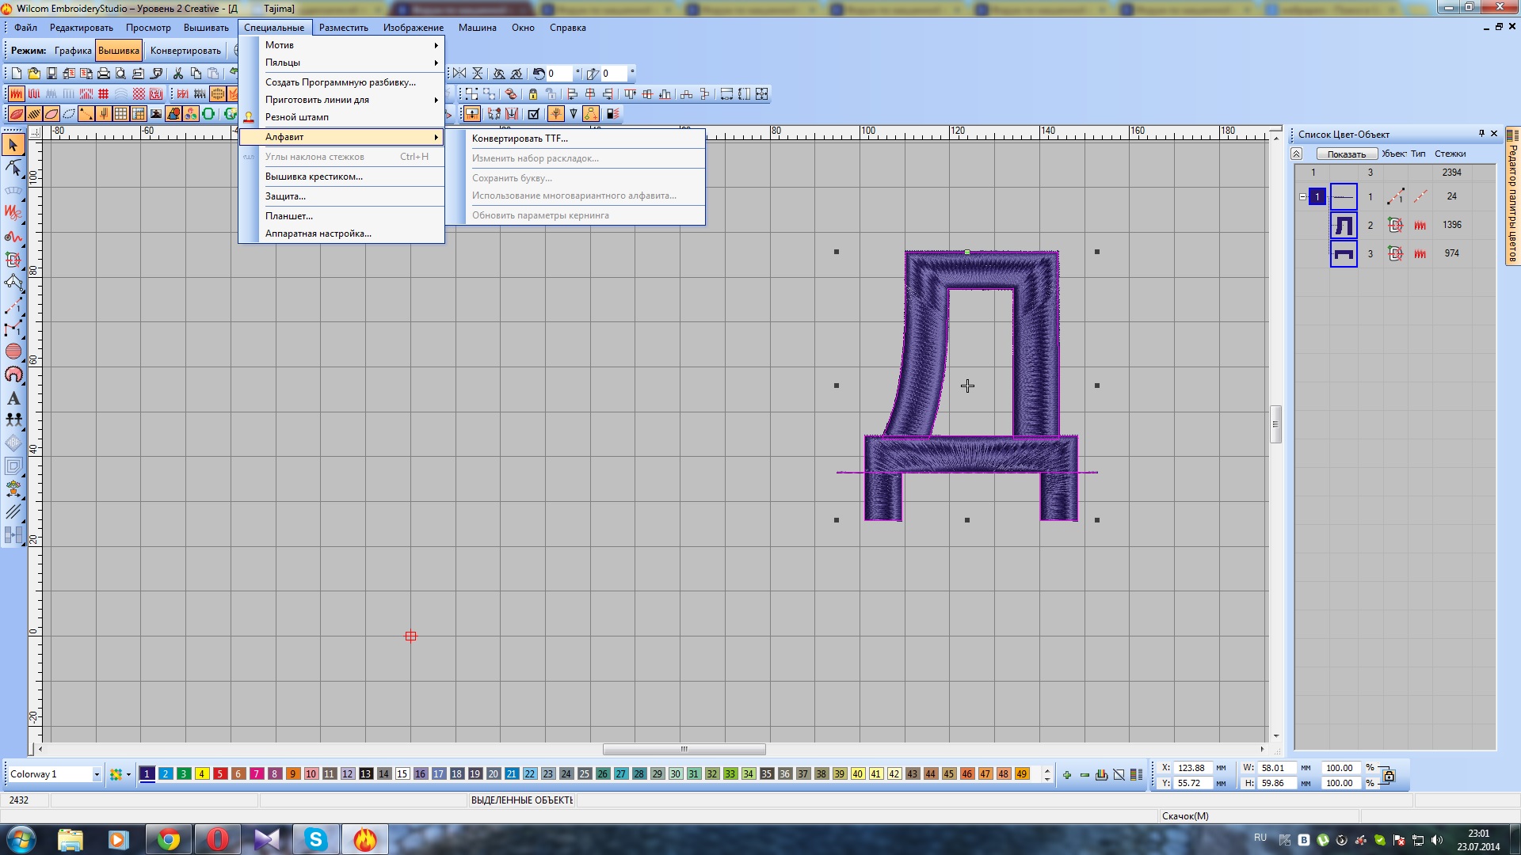Click the Add Color plus icon
The image size is (1521, 855).
click(x=1066, y=774)
